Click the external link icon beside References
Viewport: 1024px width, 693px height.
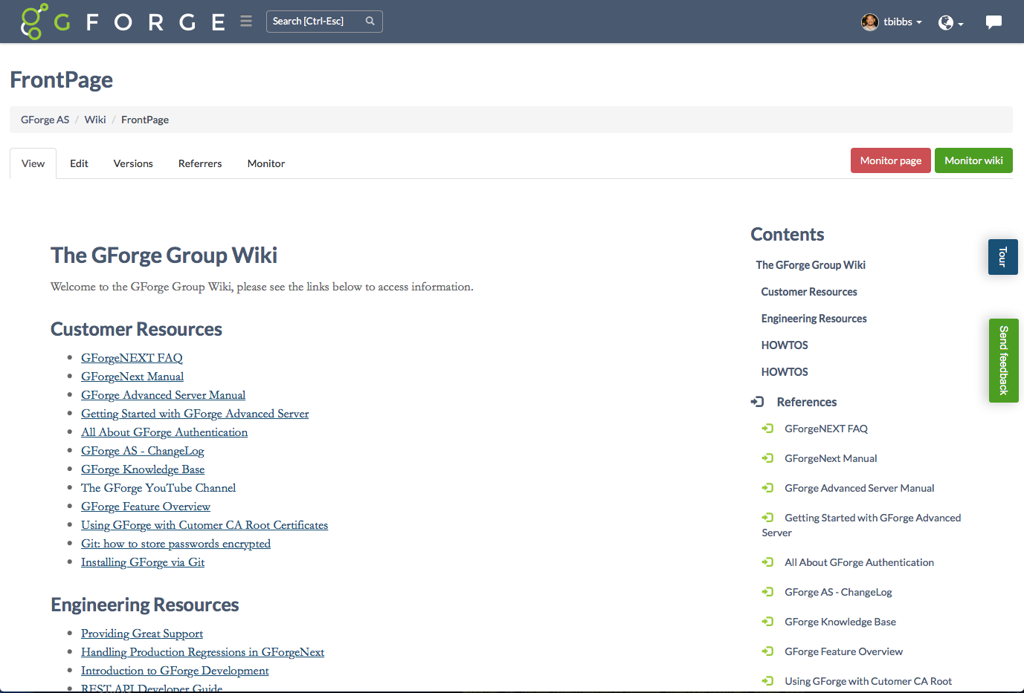[756, 401]
